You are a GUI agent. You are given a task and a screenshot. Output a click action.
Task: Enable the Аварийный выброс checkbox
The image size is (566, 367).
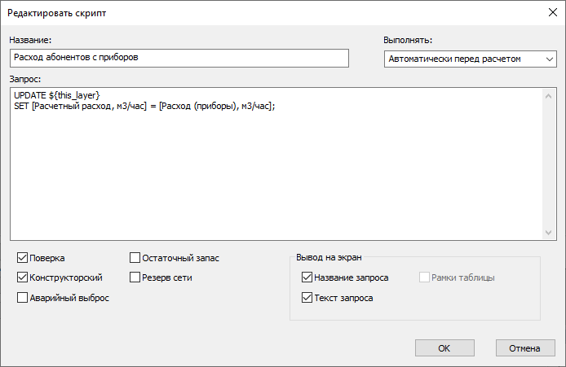[22, 298]
